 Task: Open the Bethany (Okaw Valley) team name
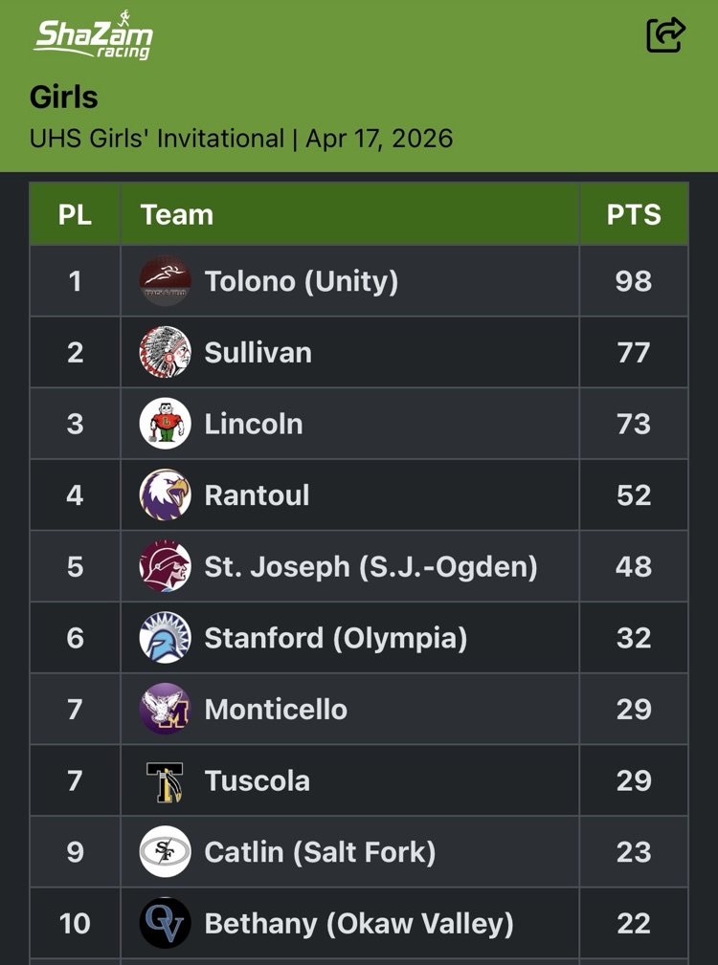[359, 923]
